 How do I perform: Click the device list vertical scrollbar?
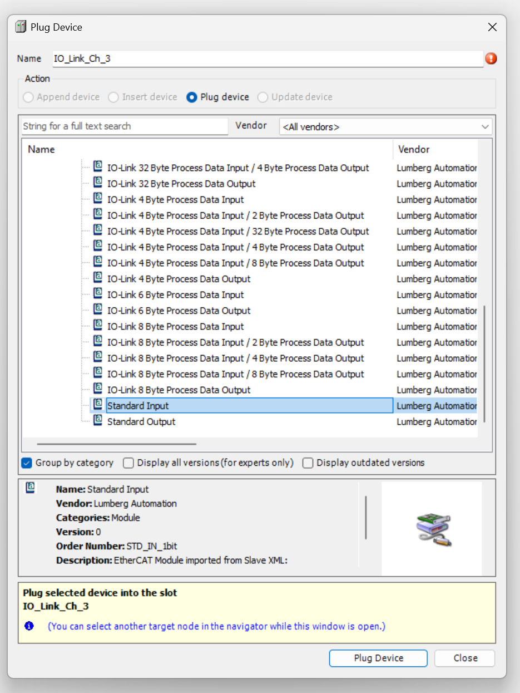pos(485,363)
